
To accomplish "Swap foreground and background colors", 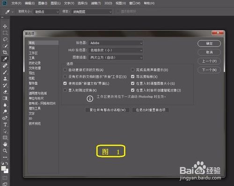I will 7,163.
